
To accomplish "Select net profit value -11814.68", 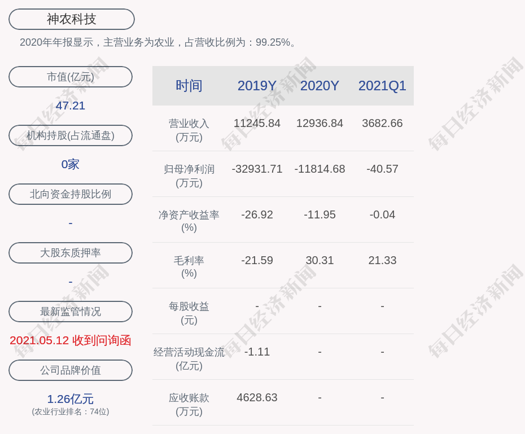I will 320,169.
